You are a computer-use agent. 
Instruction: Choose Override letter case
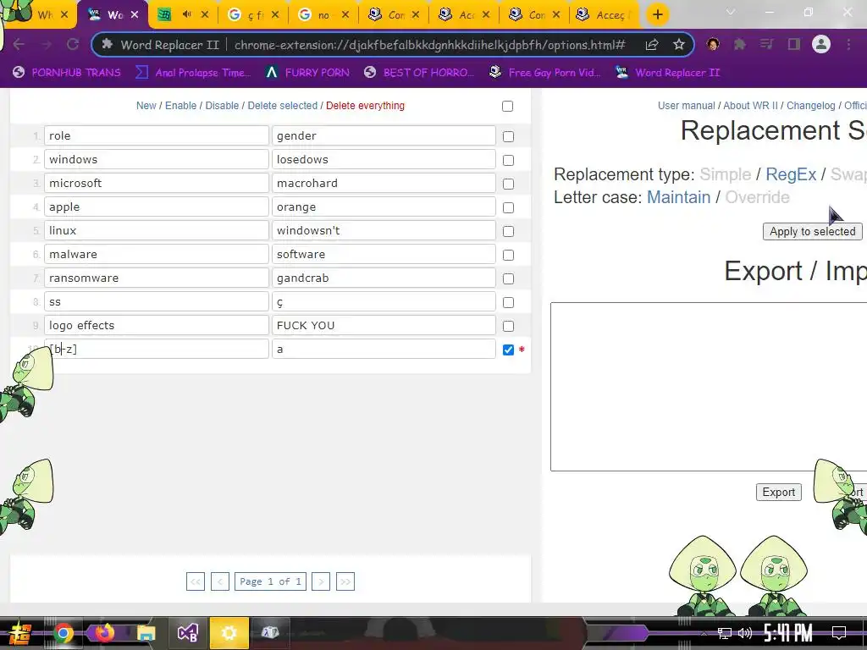[x=757, y=197]
